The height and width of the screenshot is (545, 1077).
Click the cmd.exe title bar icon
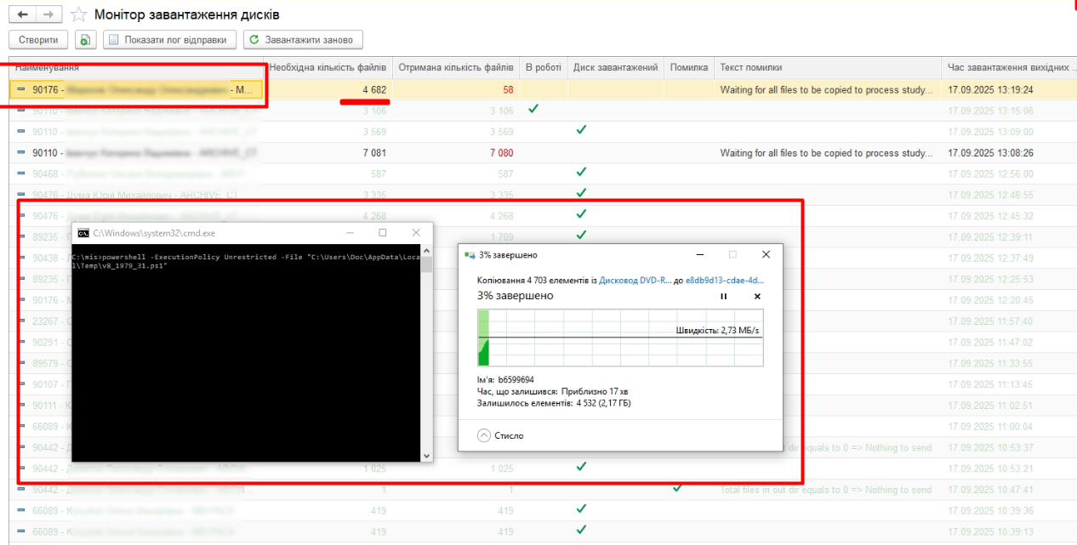83,233
